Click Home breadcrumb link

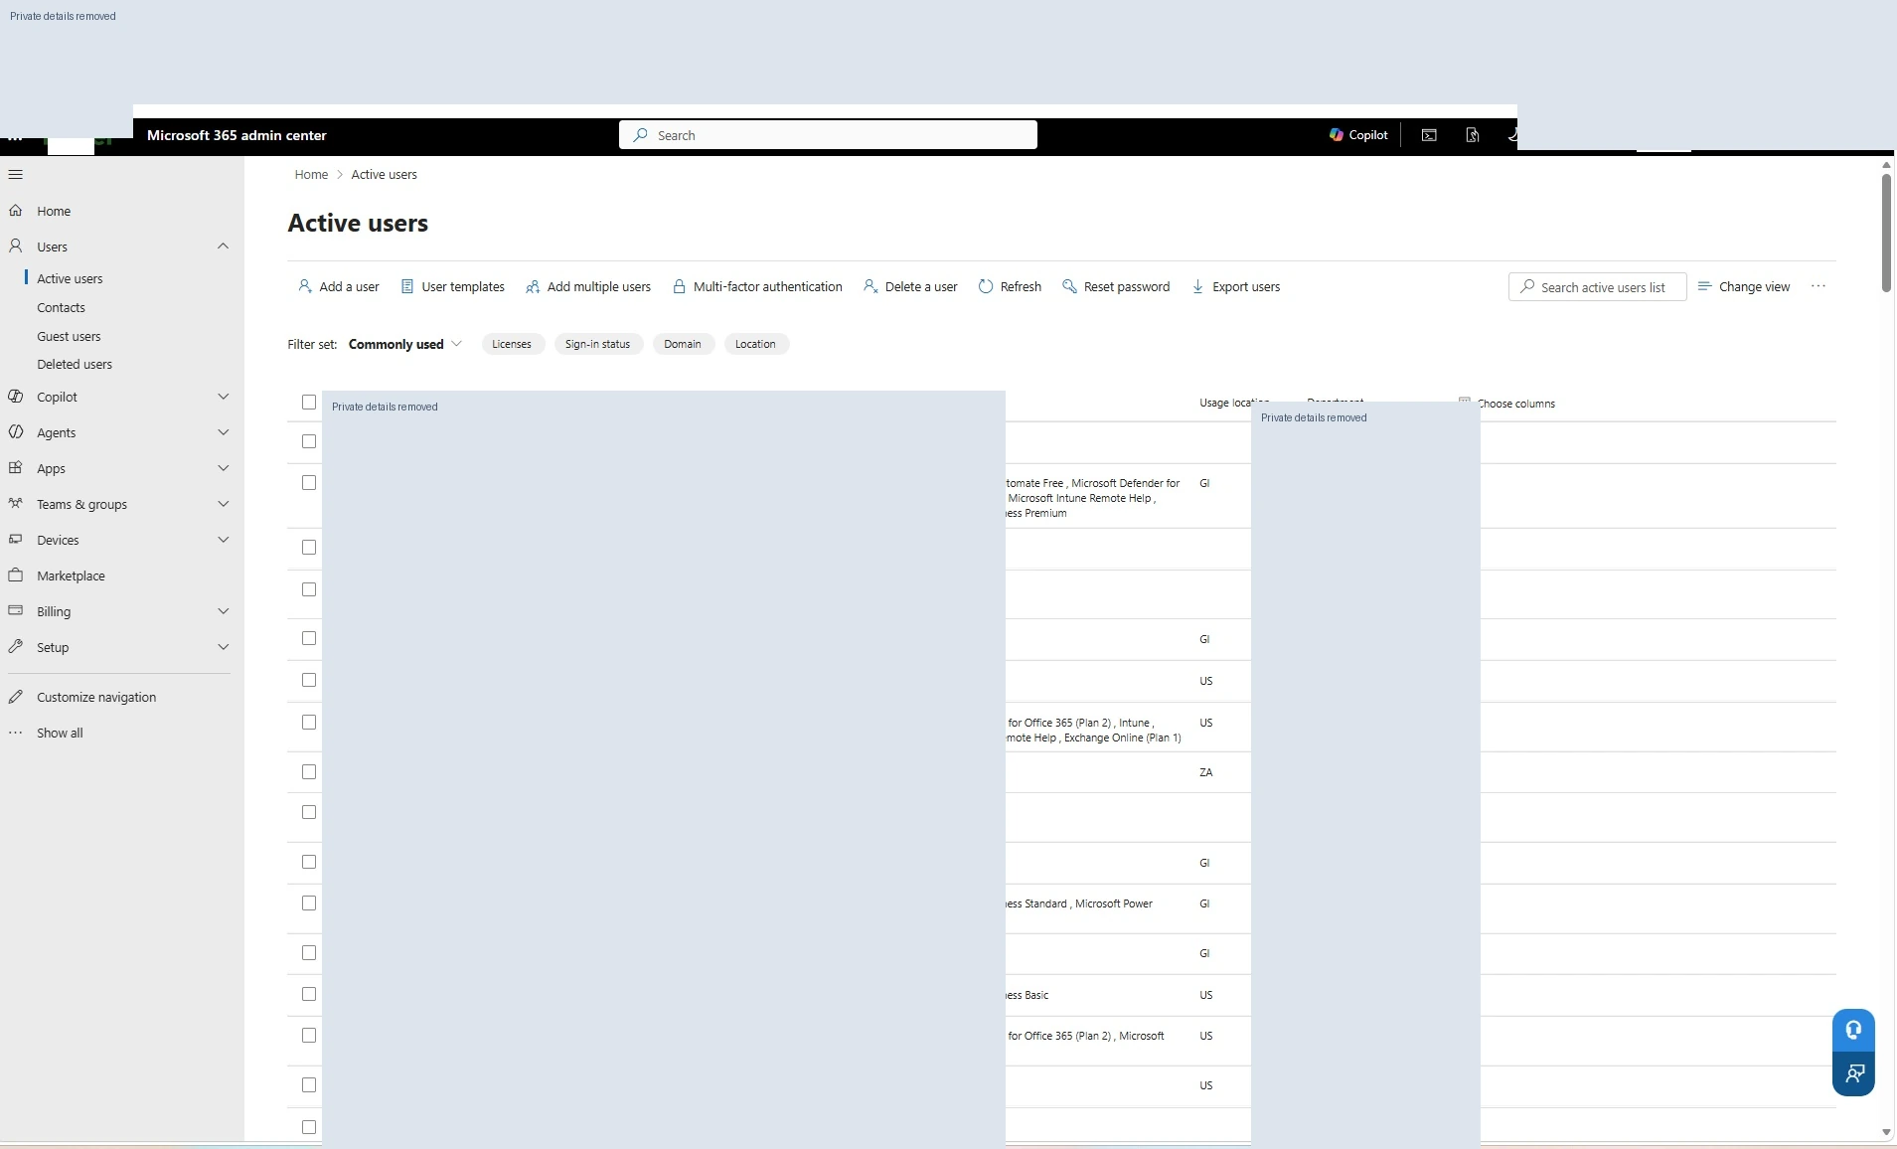311,174
